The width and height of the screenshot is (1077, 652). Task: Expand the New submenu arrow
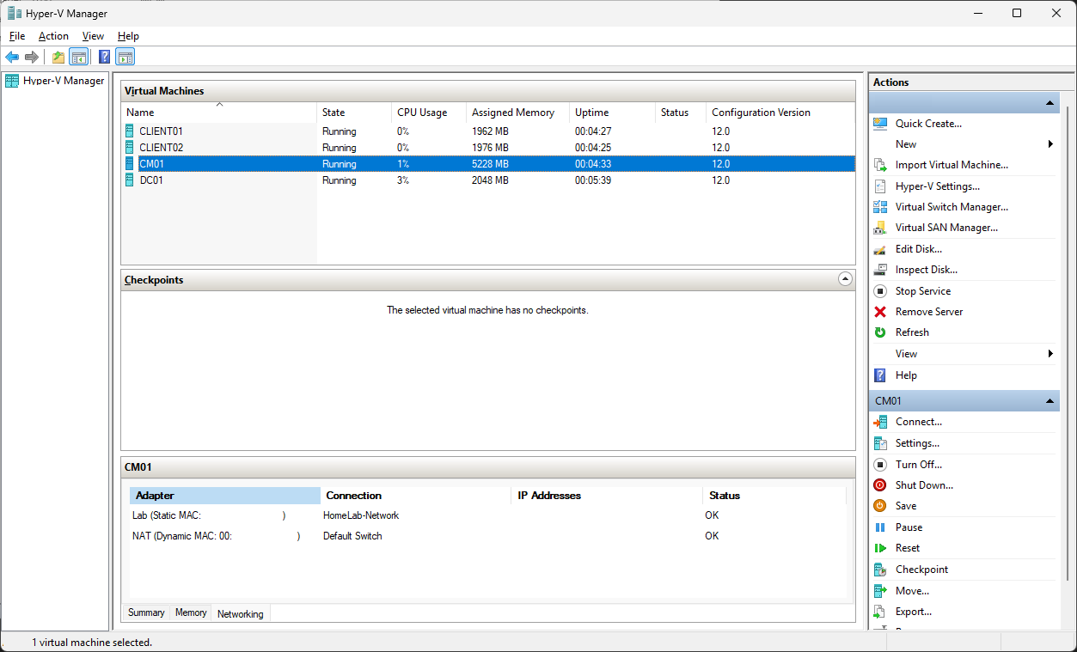[x=1050, y=144]
